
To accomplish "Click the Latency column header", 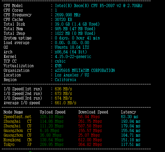I will pyautogui.click(x=128, y=112).
